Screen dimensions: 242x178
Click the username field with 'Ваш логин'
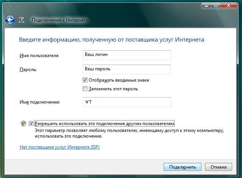(126, 55)
